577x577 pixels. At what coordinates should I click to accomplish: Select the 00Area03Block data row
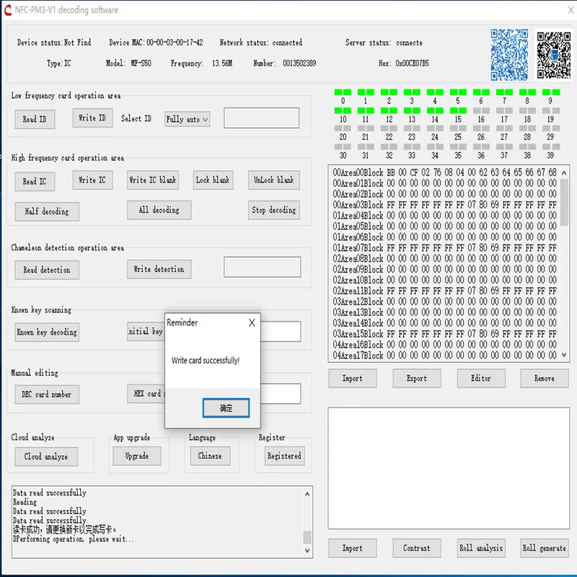pos(444,205)
